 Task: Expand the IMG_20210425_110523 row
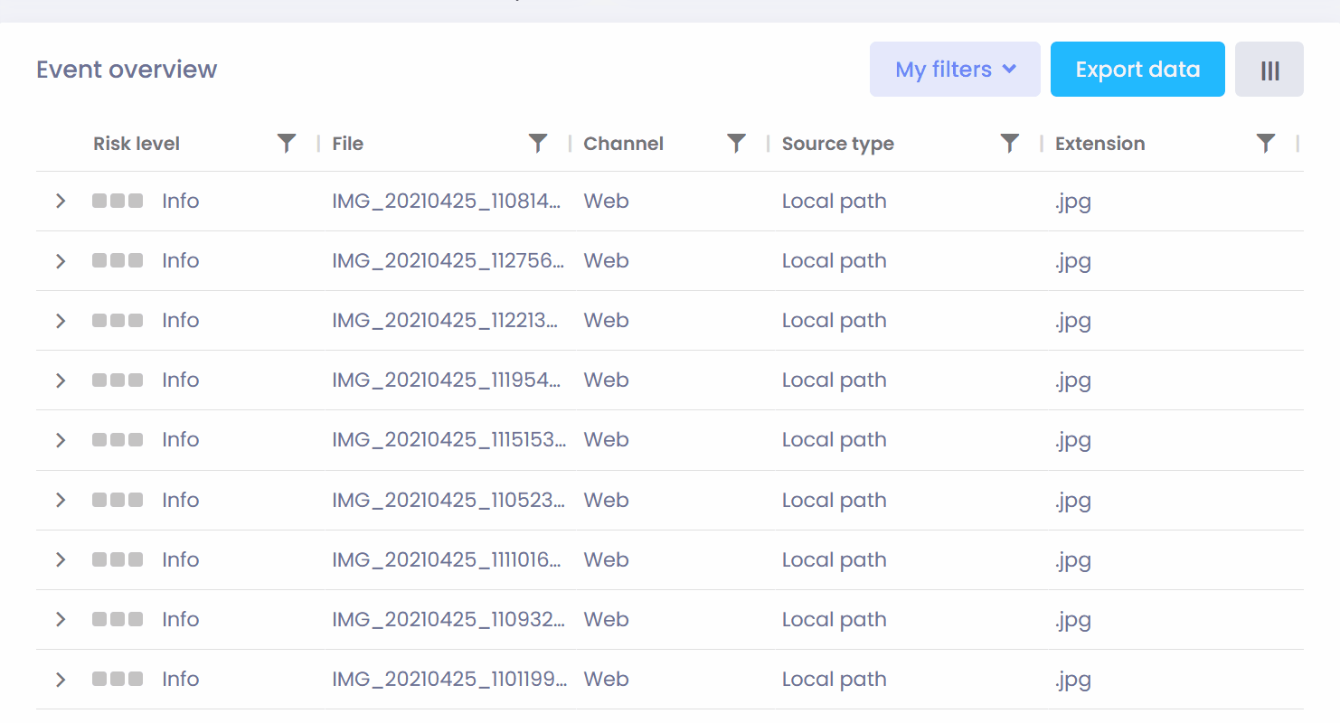point(61,500)
